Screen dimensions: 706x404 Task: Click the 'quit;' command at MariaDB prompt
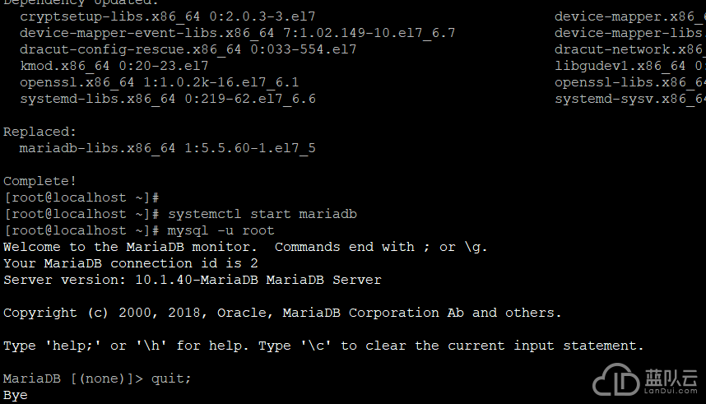(x=171, y=378)
